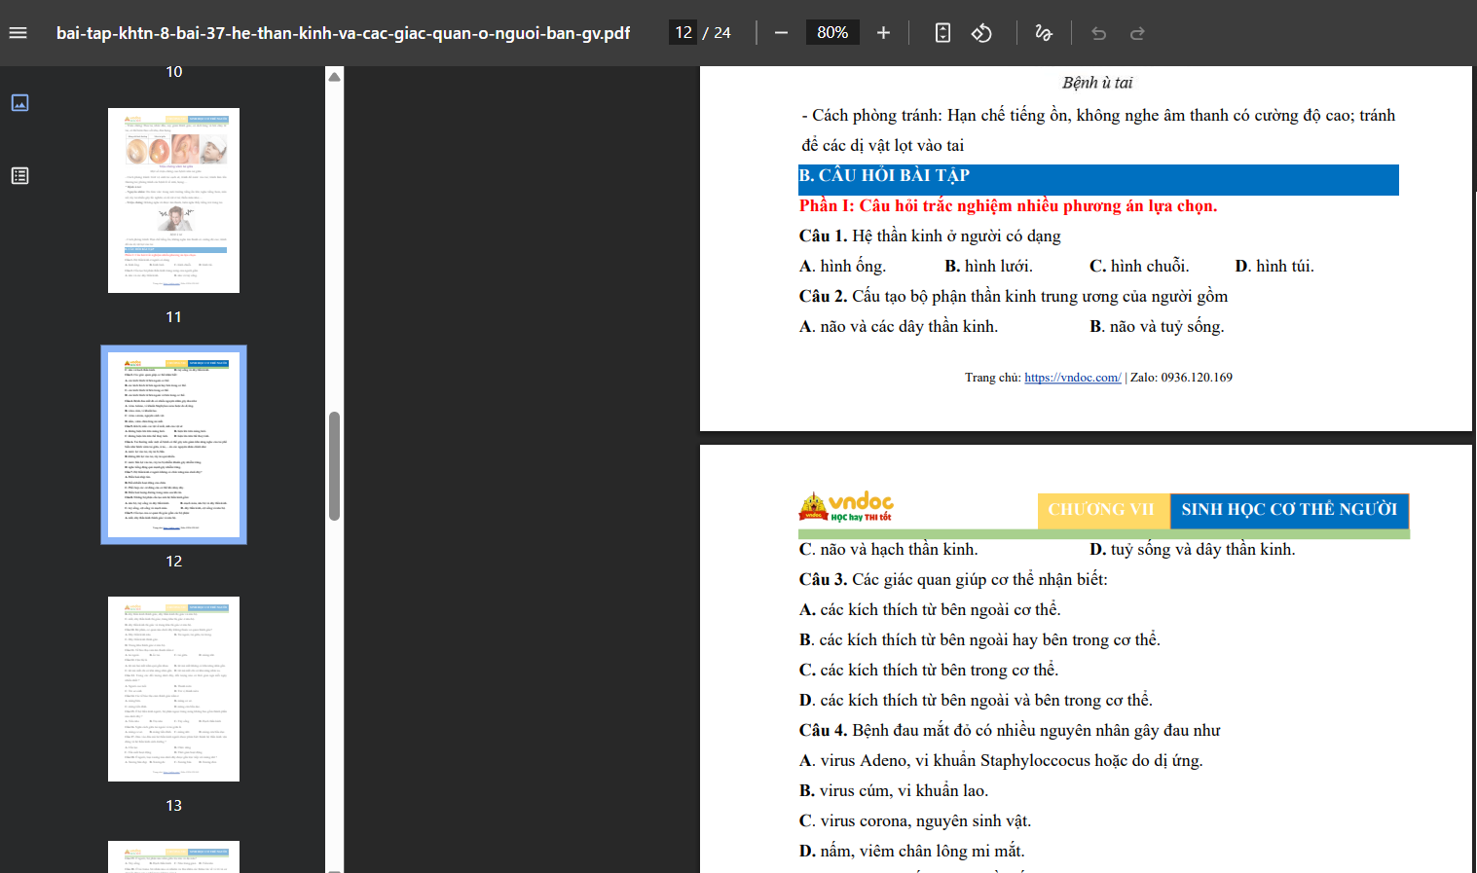Click 'C. não và hạch thần kinh.'
This screenshot has height=873, width=1477.
point(888,549)
